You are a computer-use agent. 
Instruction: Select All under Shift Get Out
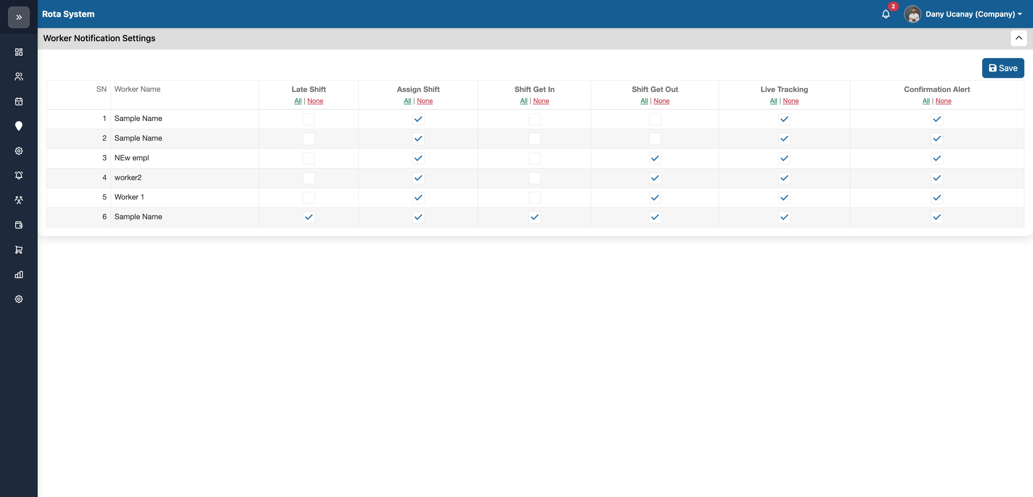pos(644,101)
